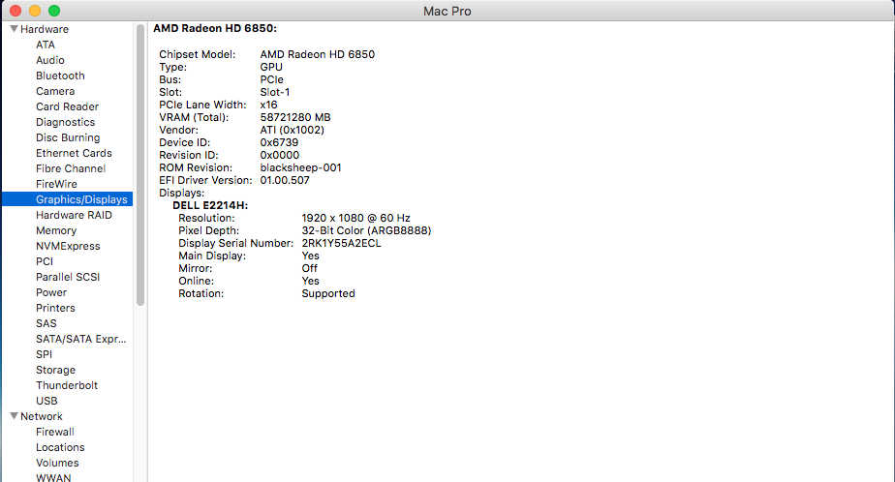Open Card Reader information
Screen dimensions: 895x482
click(68, 106)
